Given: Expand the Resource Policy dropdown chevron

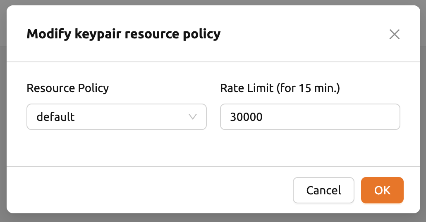Looking at the screenshot, I should (x=193, y=117).
